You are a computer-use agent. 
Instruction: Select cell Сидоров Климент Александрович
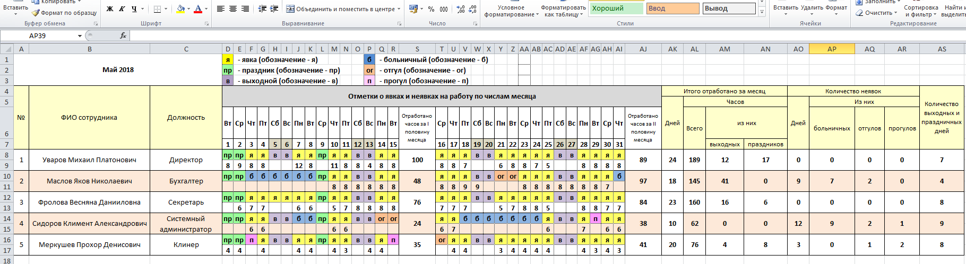[90, 224]
